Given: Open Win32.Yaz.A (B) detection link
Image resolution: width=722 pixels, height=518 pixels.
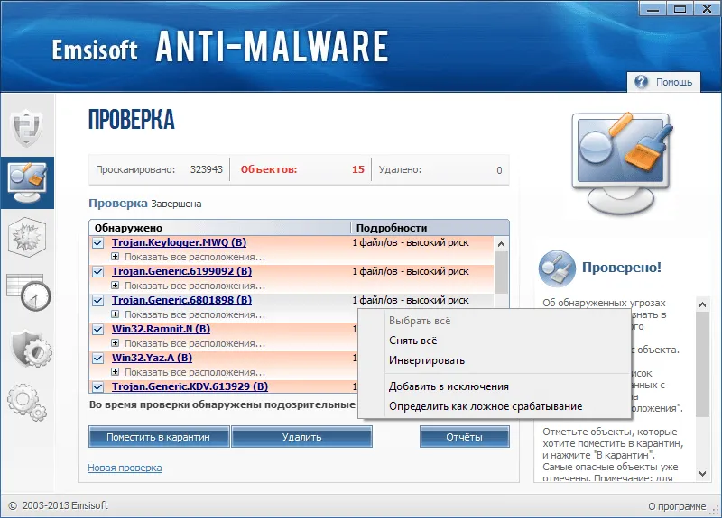Looking at the screenshot, I should (x=152, y=358).
